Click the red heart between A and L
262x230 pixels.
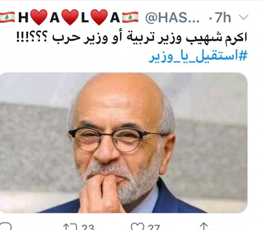70,17
